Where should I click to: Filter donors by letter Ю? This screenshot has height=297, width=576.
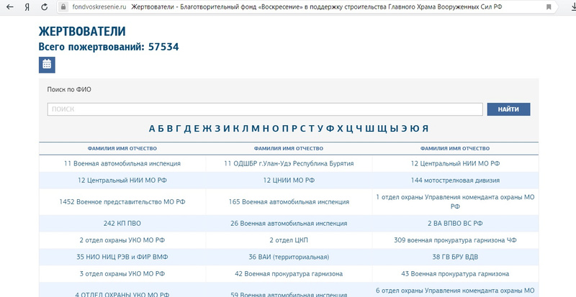(x=415, y=129)
